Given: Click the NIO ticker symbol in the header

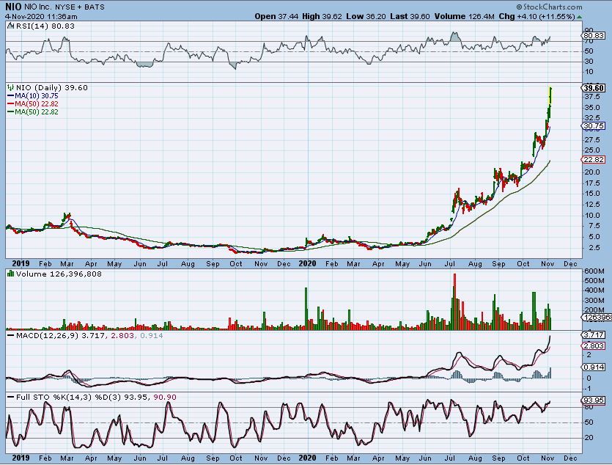Looking at the screenshot, I should [13, 6].
